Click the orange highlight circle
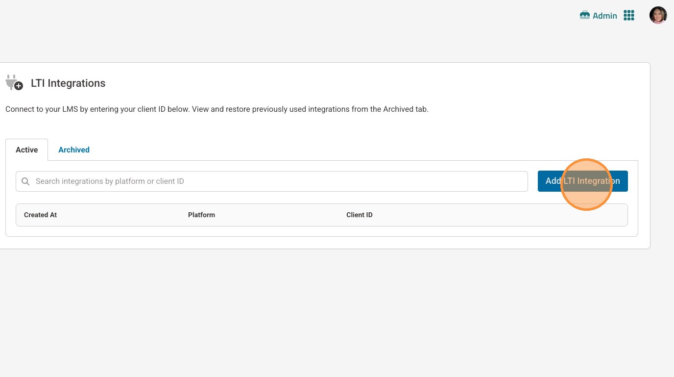674x377 pixels. [x=586, y=184]
